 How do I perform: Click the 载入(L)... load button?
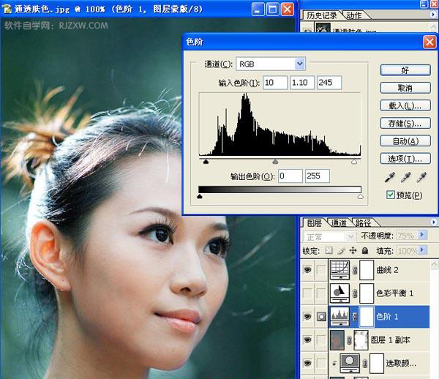[405, 105]
